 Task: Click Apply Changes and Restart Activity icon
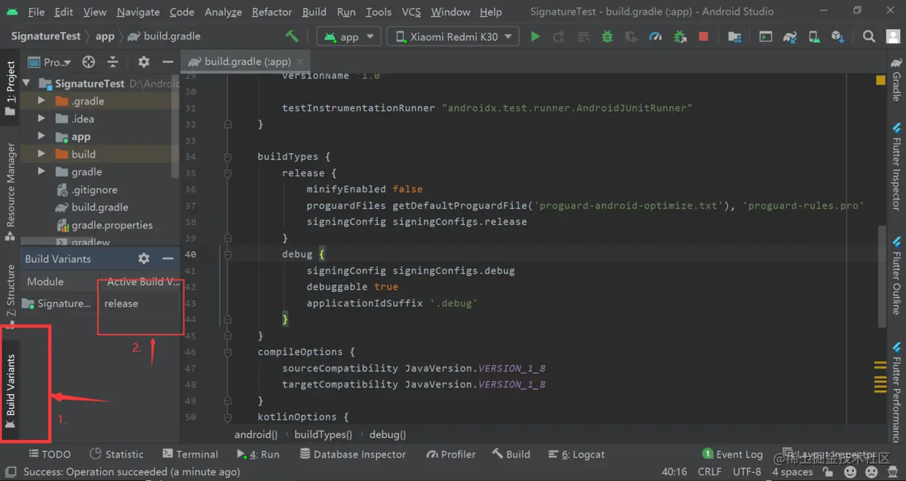[x=559, y=36]
